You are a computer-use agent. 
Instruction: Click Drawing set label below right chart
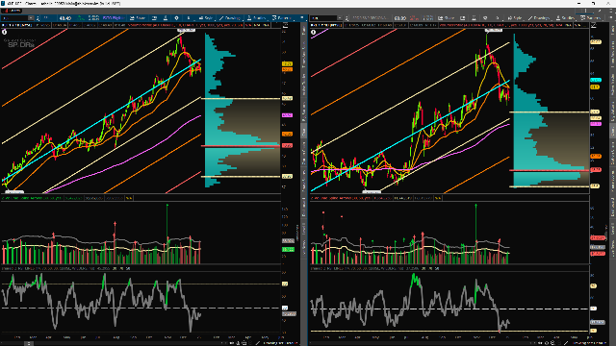[590, 343]
